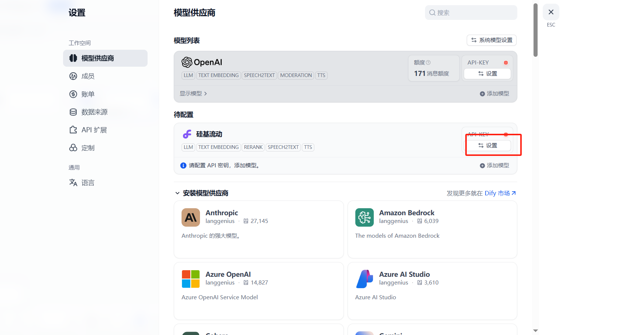The image size is (635, 335).
Task: Click 添加模型 in the OpenAI card
Action: pyautogui.click(x=494, y=94)
